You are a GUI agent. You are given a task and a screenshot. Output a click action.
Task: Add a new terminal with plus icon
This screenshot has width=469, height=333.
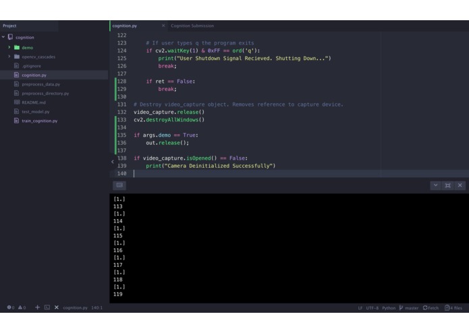tap(37, 307)
